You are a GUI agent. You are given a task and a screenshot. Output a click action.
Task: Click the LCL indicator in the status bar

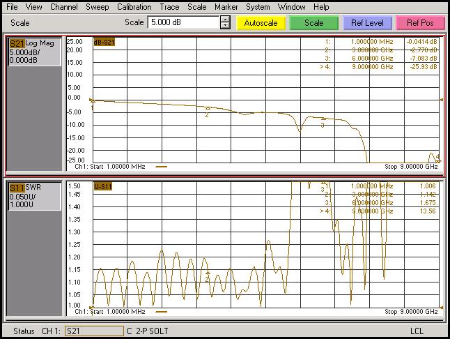point(417,331)
